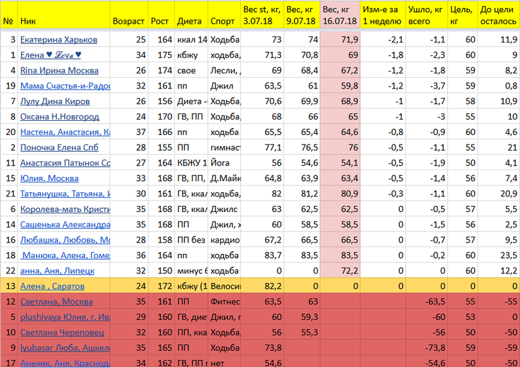Open Оксана Н.Новгород profile link
520x368 pixels.
[59, 117]
